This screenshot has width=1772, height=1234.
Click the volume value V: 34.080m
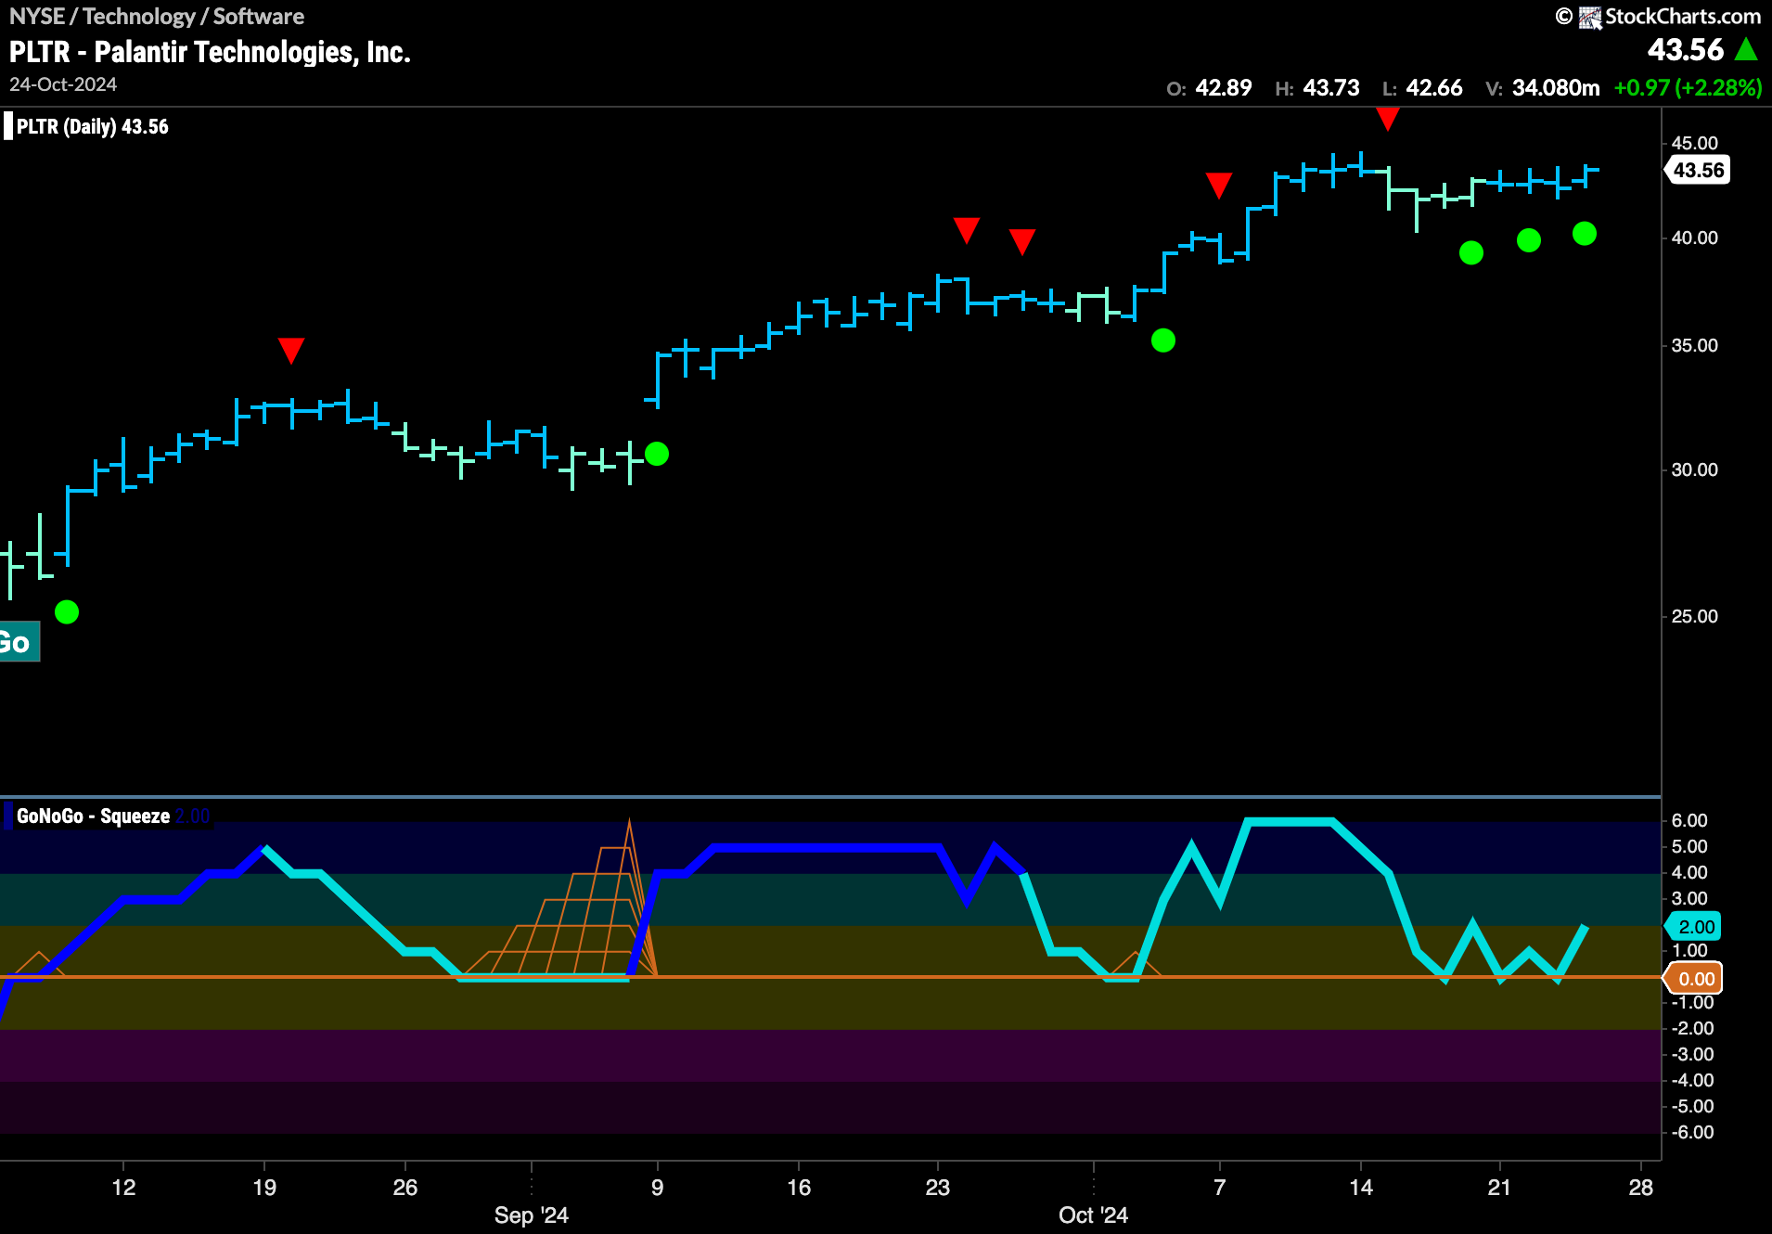pos(1543,88)
